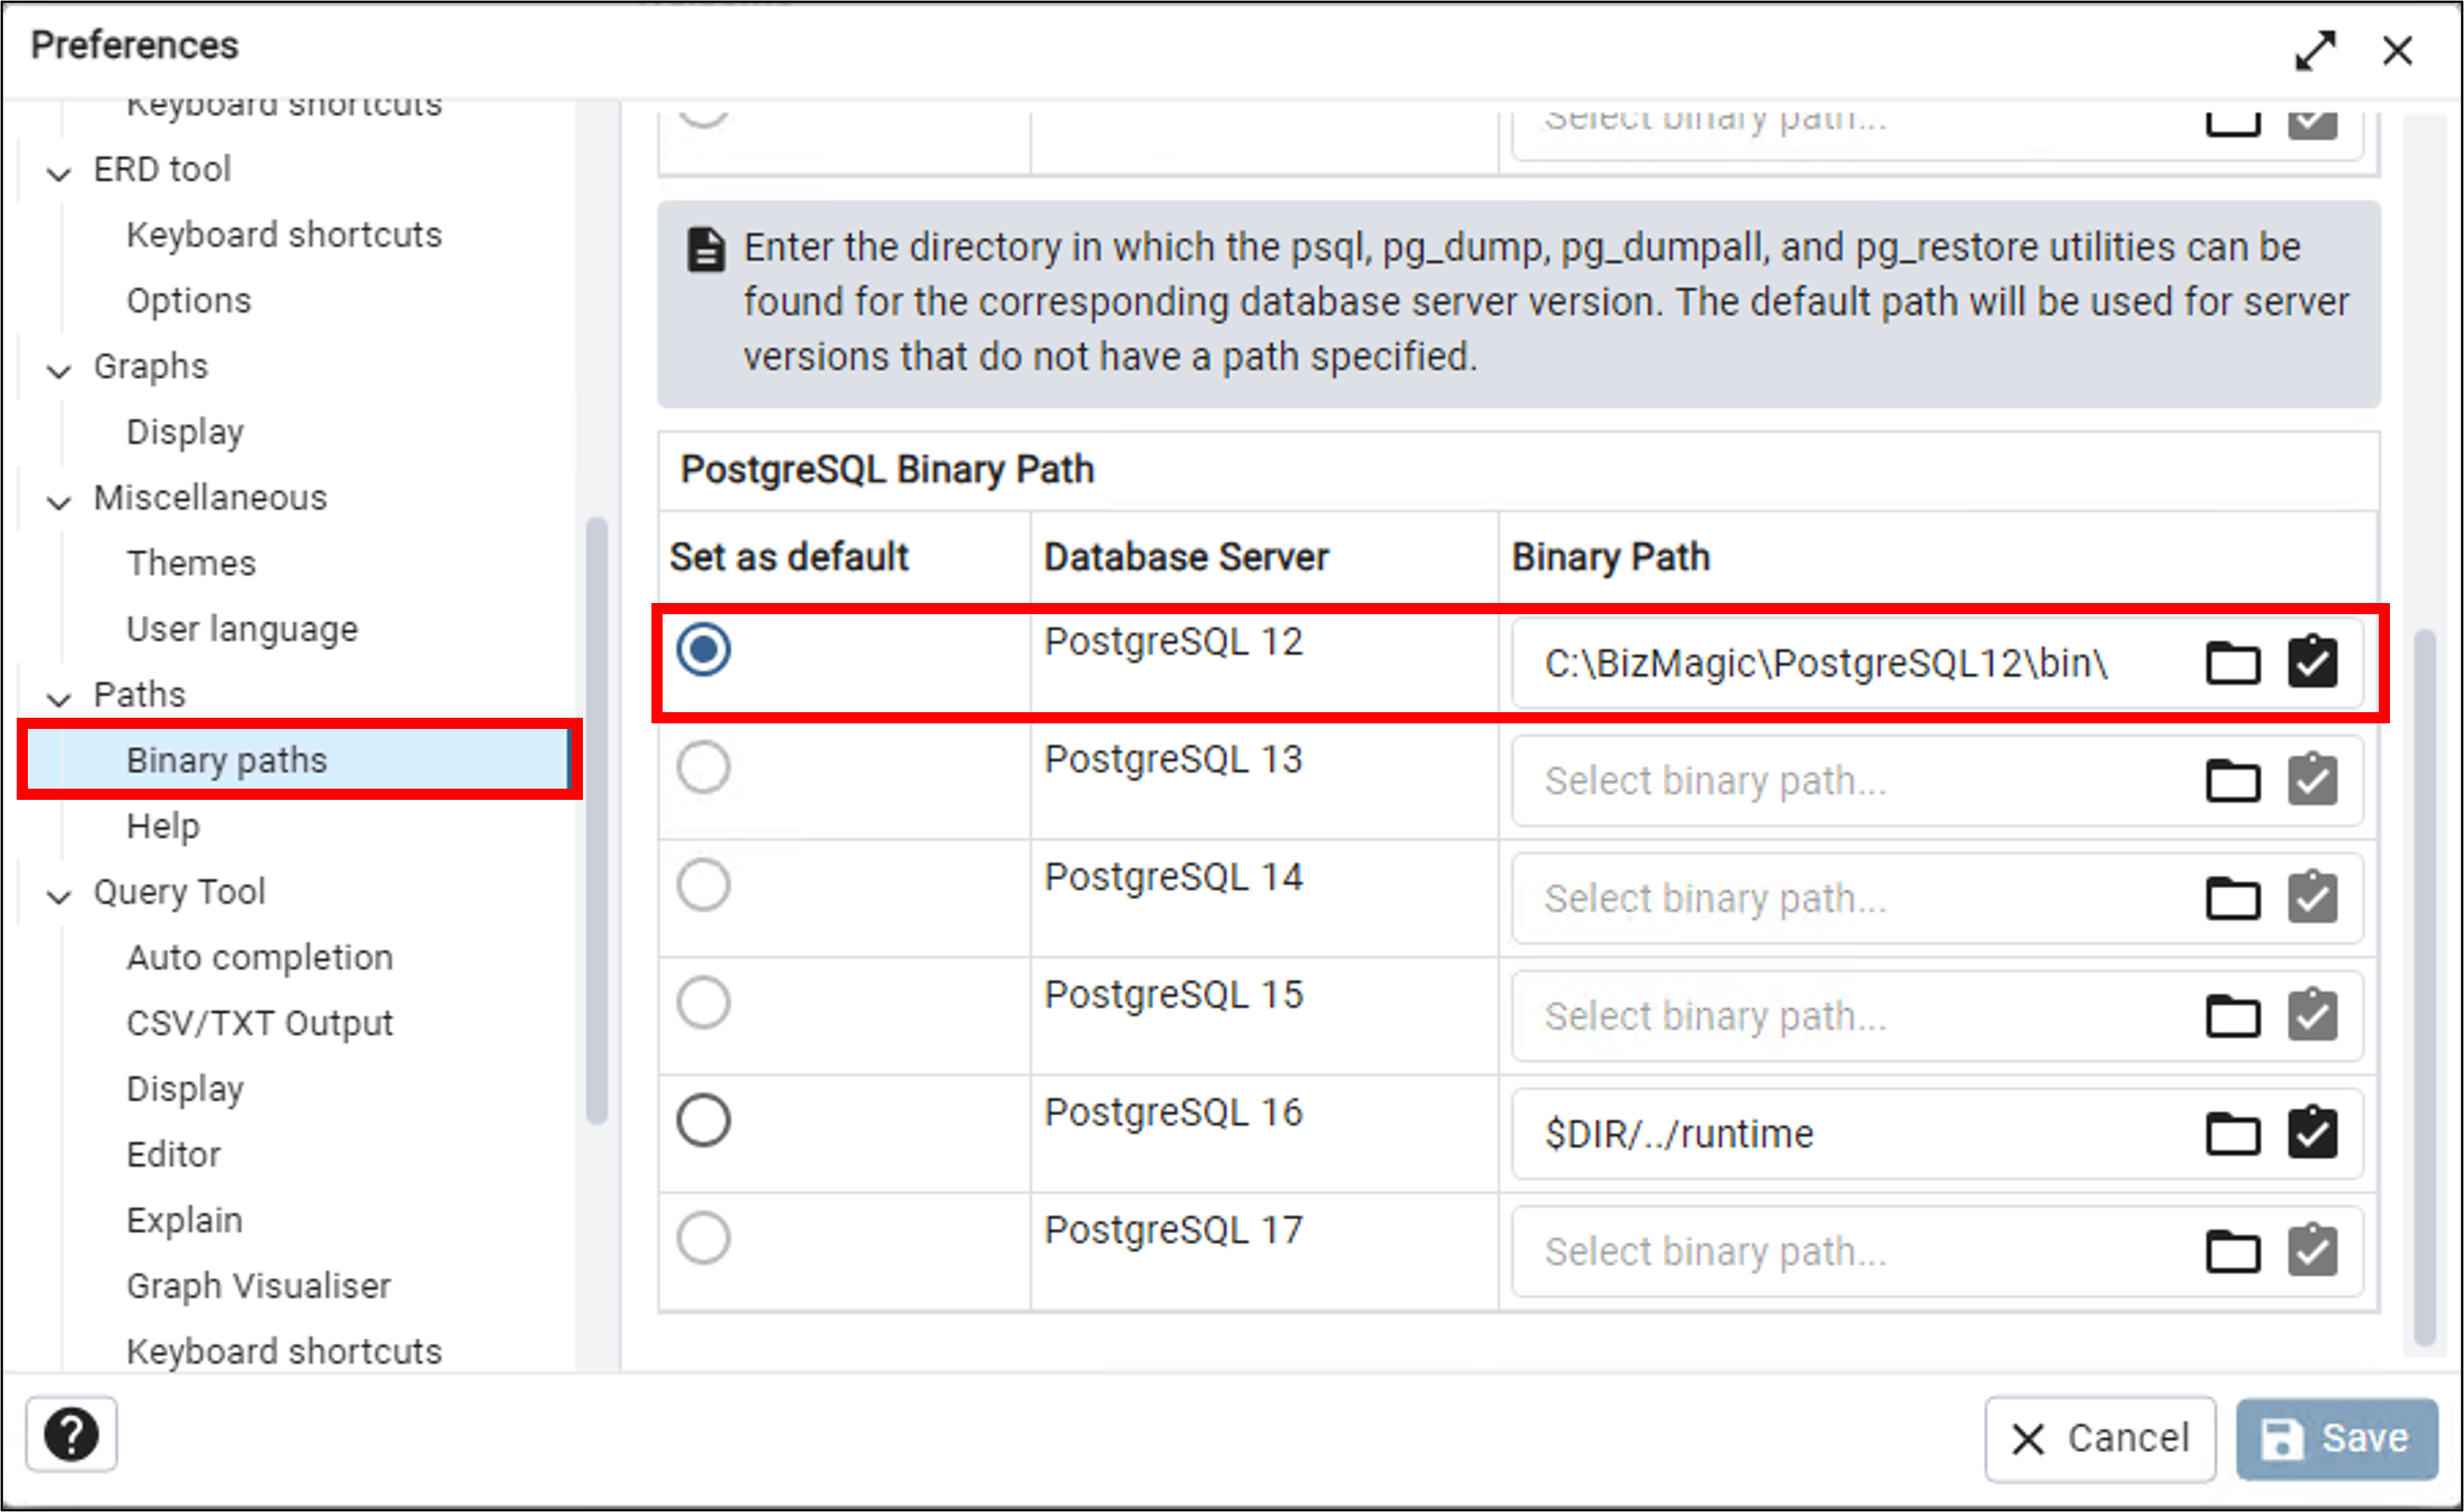Cancel the preferences dialog
Image resolution: width=2464 pixels, height=1512 pixels.
point(2100,1438)
